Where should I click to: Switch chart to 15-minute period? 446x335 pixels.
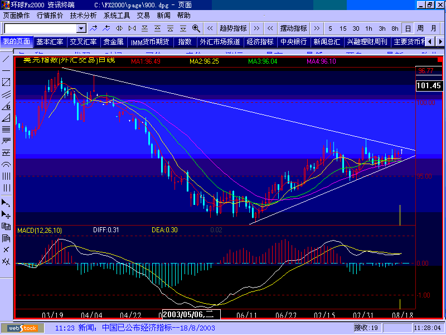[343, 28]
